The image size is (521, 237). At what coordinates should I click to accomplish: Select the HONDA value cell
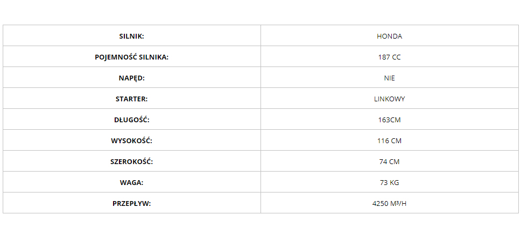pyautogui.click(x=390, y=35)
